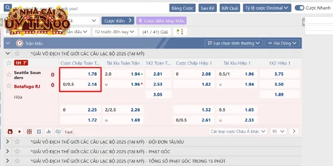
Task: Favorite the Botafogo RJ team star
Action: point(9,86)
